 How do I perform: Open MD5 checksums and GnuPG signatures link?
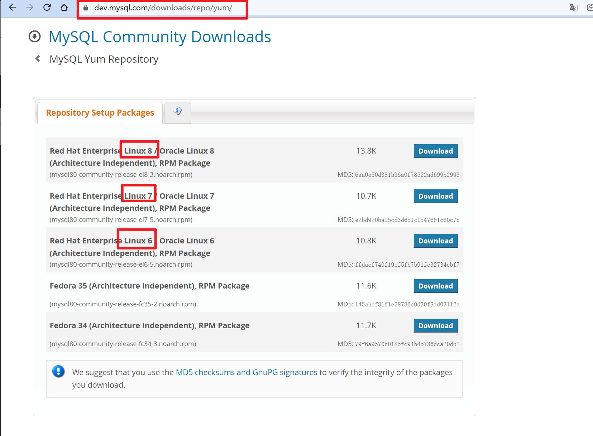pos(246,372)
